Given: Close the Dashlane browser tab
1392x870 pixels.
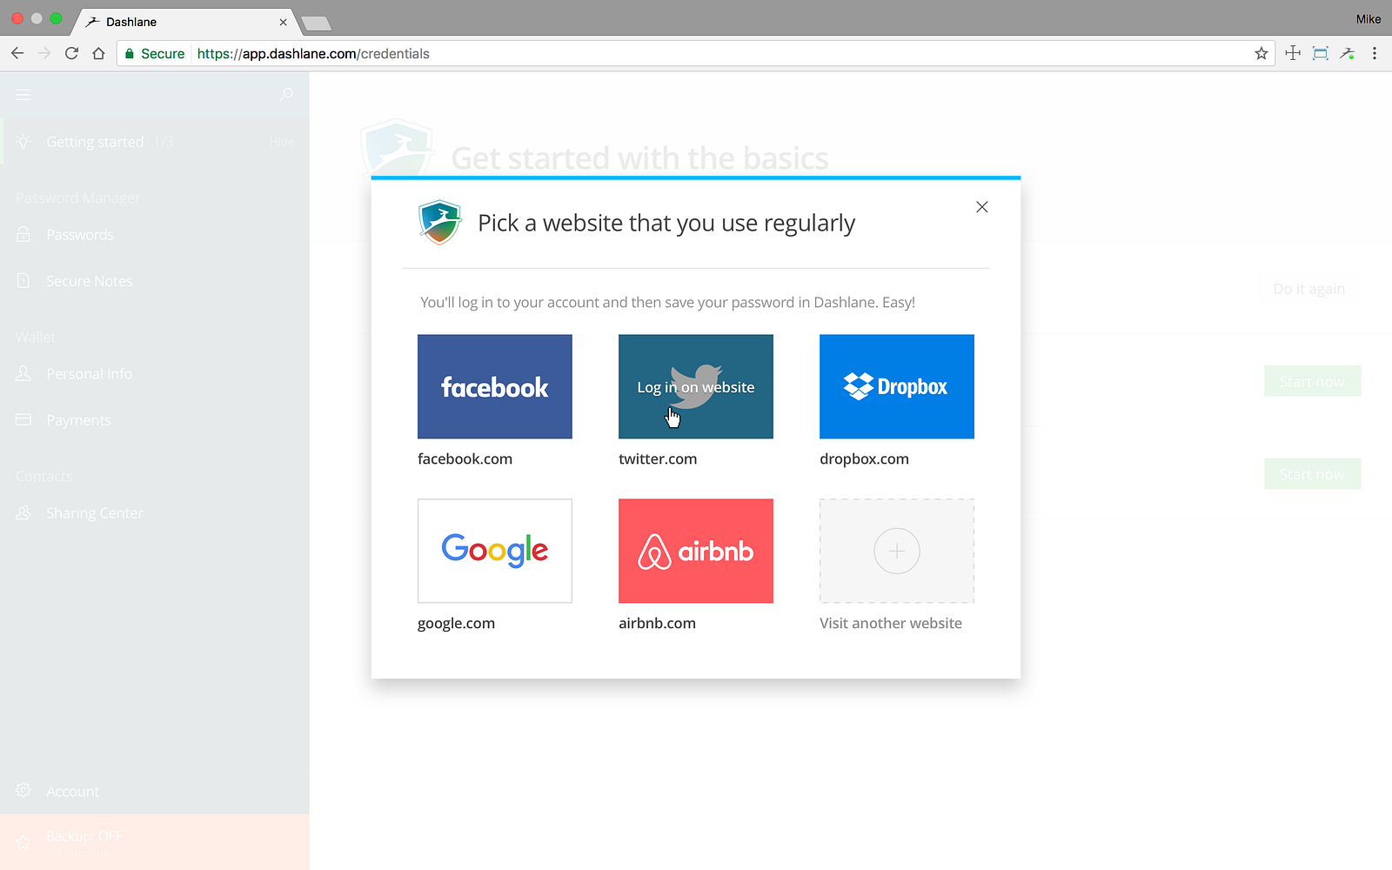Looking at the screenshot, I should tap(283, 22).
